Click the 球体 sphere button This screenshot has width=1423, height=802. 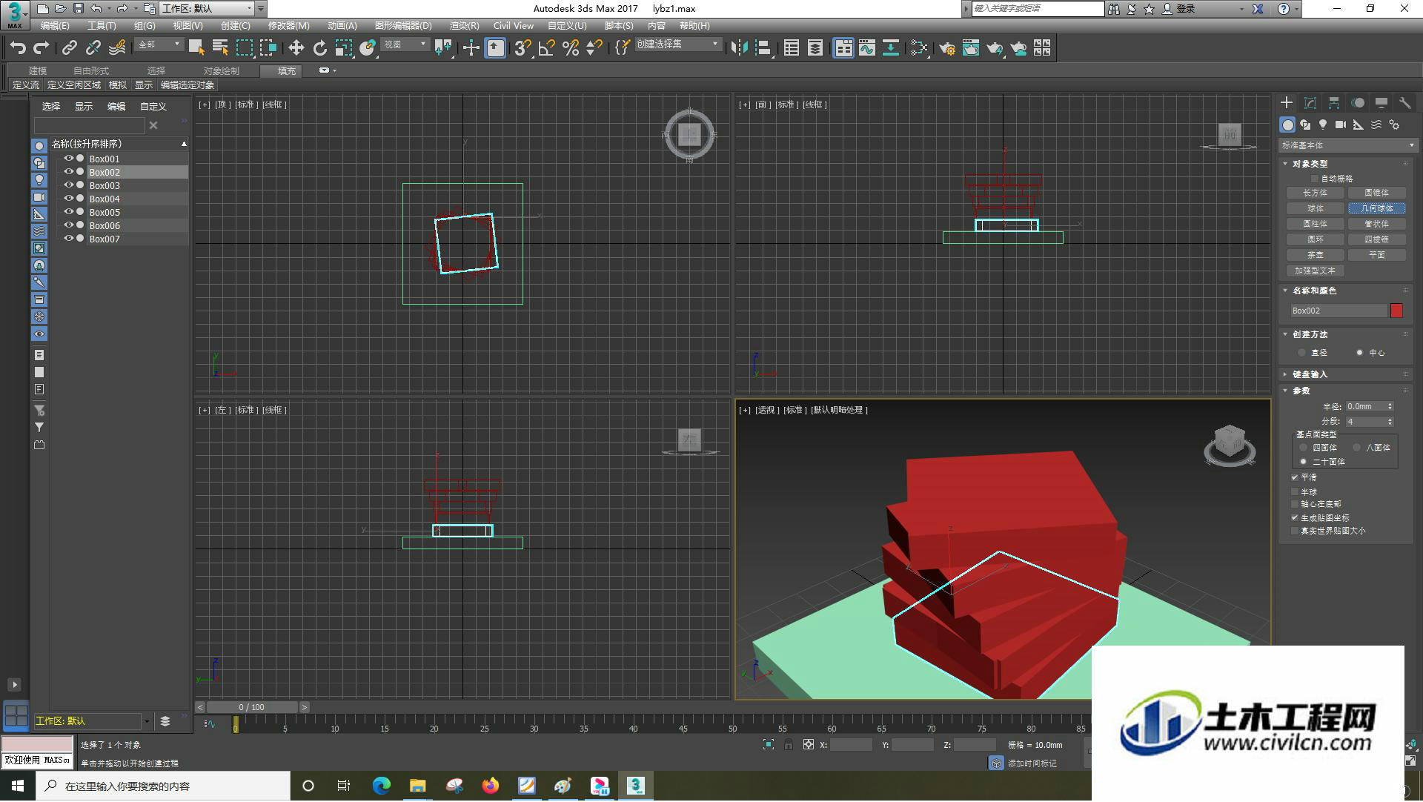[x=1316, y=208]
